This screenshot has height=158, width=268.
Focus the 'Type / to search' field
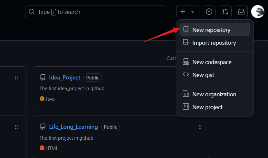[x=96, y=12]
